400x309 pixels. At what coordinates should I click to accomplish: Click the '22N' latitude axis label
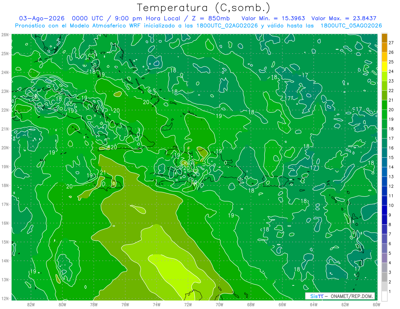tap(5, 110)
